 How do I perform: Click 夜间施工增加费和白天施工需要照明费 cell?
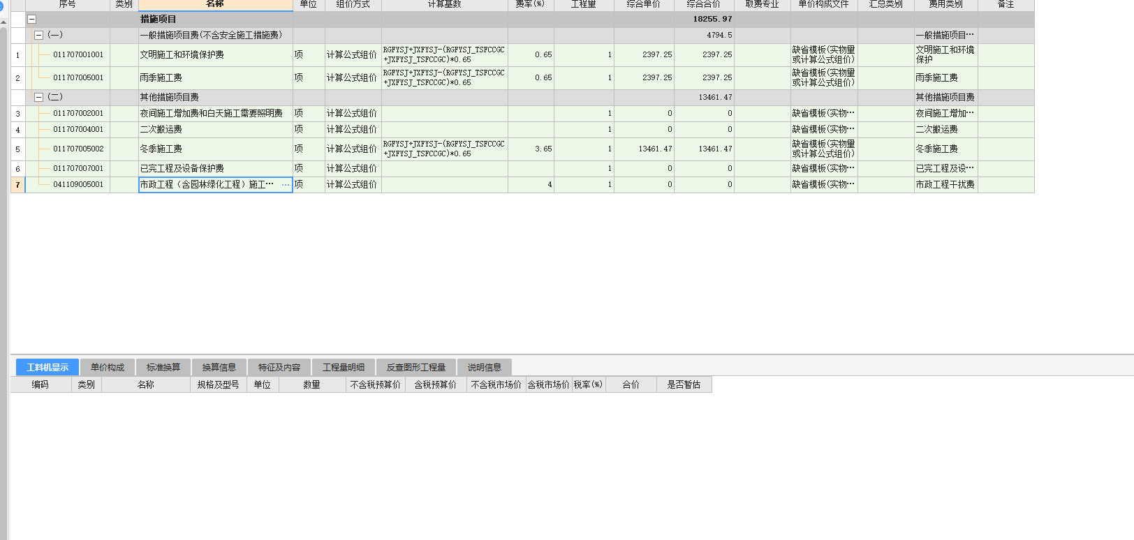pos(215,114)
